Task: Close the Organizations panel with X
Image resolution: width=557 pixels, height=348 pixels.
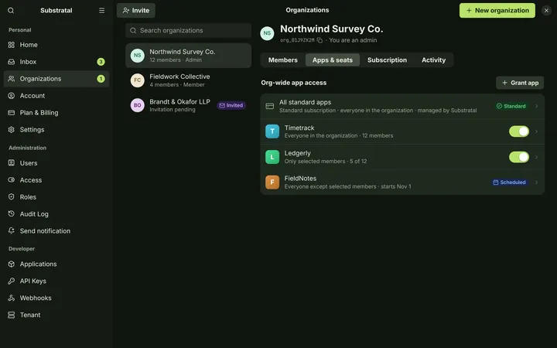Action: coord(546,10)
